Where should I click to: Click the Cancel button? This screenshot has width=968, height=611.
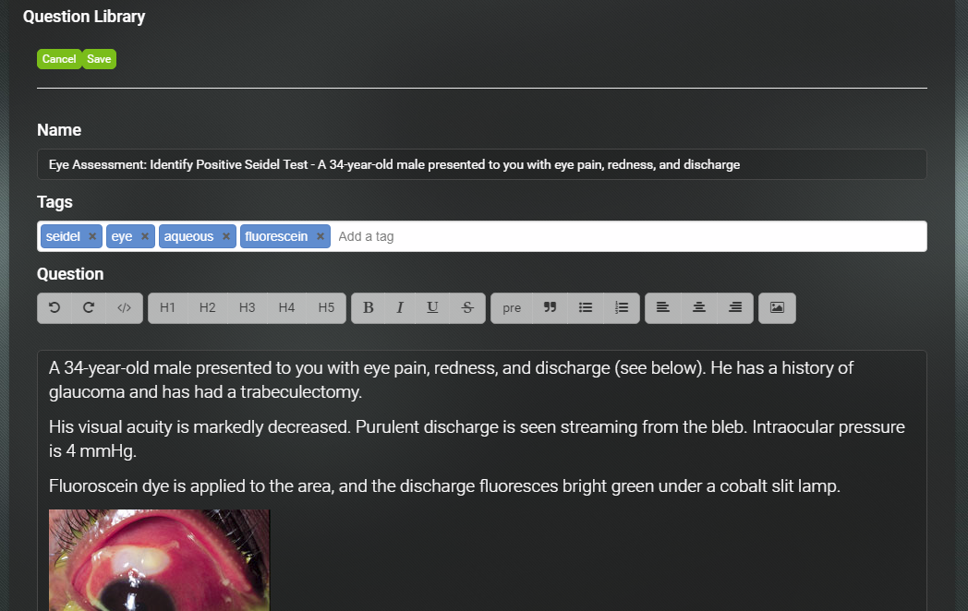59,59
